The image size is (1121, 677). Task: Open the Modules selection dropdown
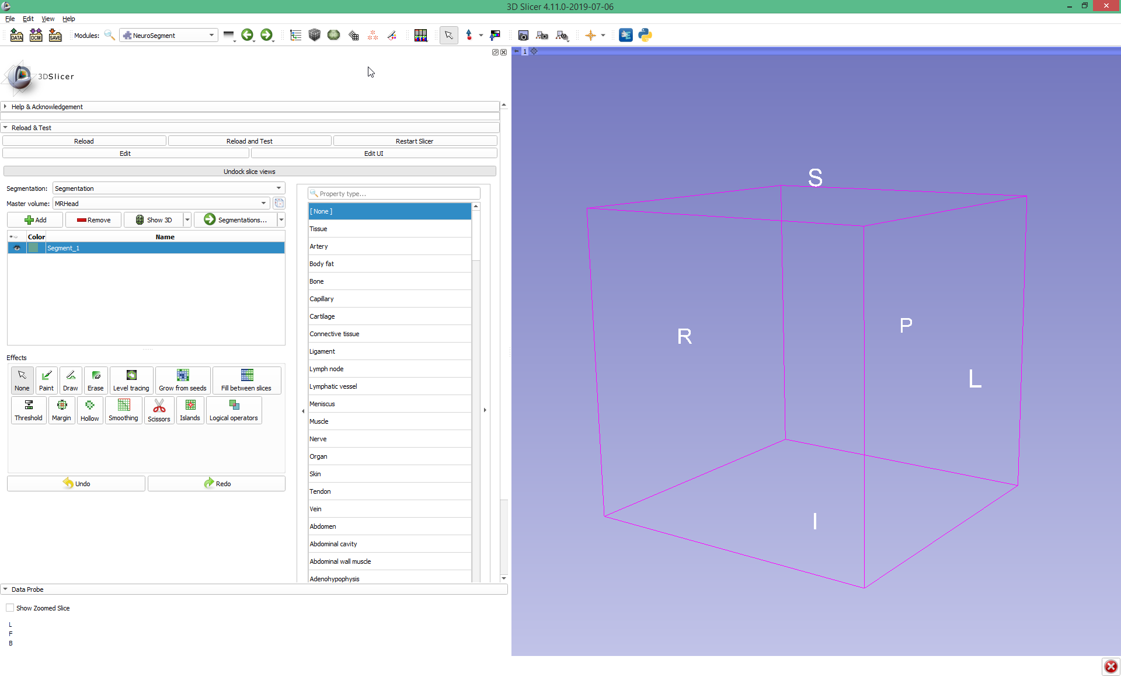point(211,35)
